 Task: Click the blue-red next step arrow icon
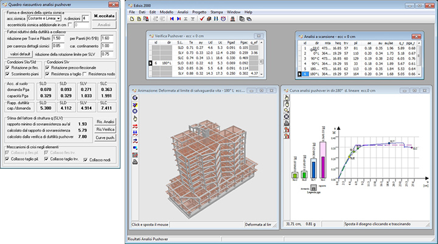pos(178,19)
